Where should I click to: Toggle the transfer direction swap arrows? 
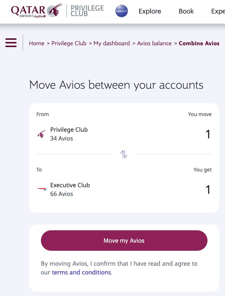pos(124,154)
